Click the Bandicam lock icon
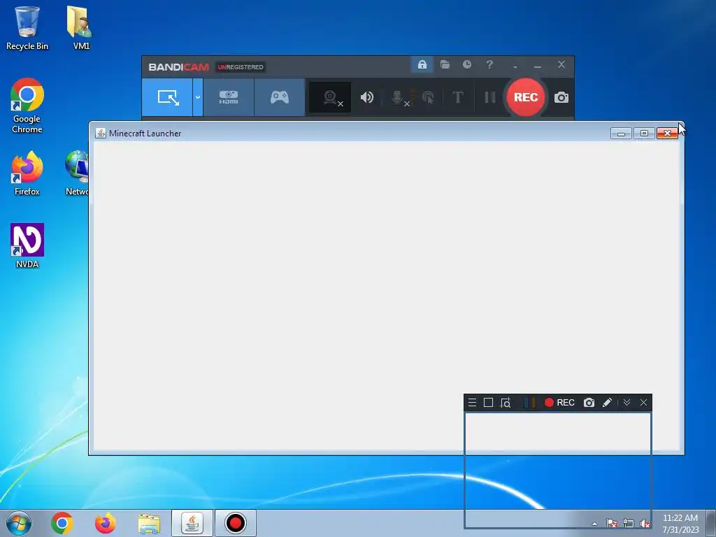 pos(422,64)
